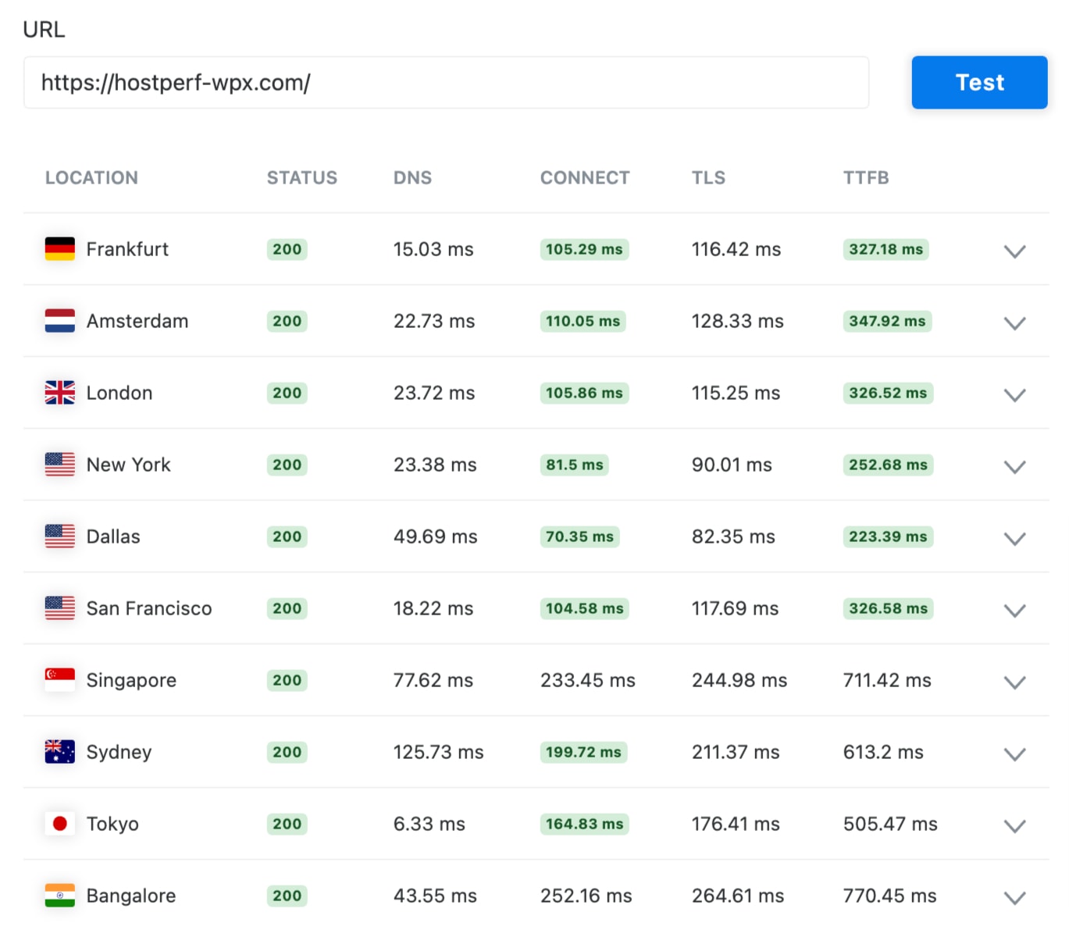This screenshot has height=937, width=1069.
Task: Click the 244.98 ms TLS value
Action: [739, 680]
